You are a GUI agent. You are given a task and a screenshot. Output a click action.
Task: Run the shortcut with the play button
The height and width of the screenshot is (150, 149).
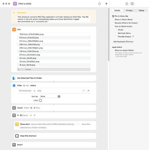tap(106, 4)
